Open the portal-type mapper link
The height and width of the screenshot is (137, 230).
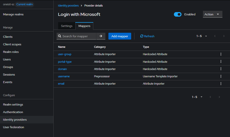(x=65, y=62)
